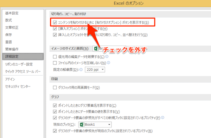Enable ファイル内のイメージを圧縮しない checkbox
Image resolution: width=211 pixels, height=138 pixels.
(x=55, y=63)
